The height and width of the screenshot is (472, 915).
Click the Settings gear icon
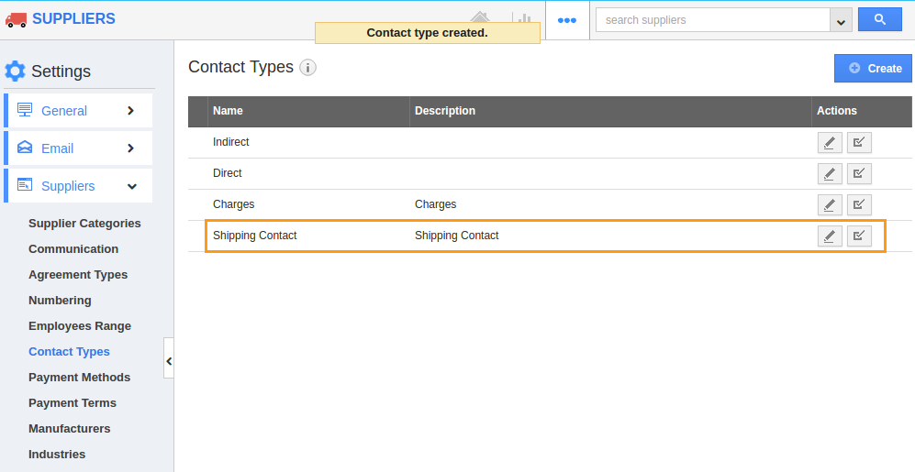16,71
